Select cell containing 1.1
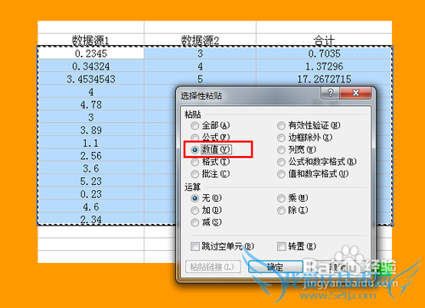This screenshot has height=308, width=425. [x=91, y=143]
